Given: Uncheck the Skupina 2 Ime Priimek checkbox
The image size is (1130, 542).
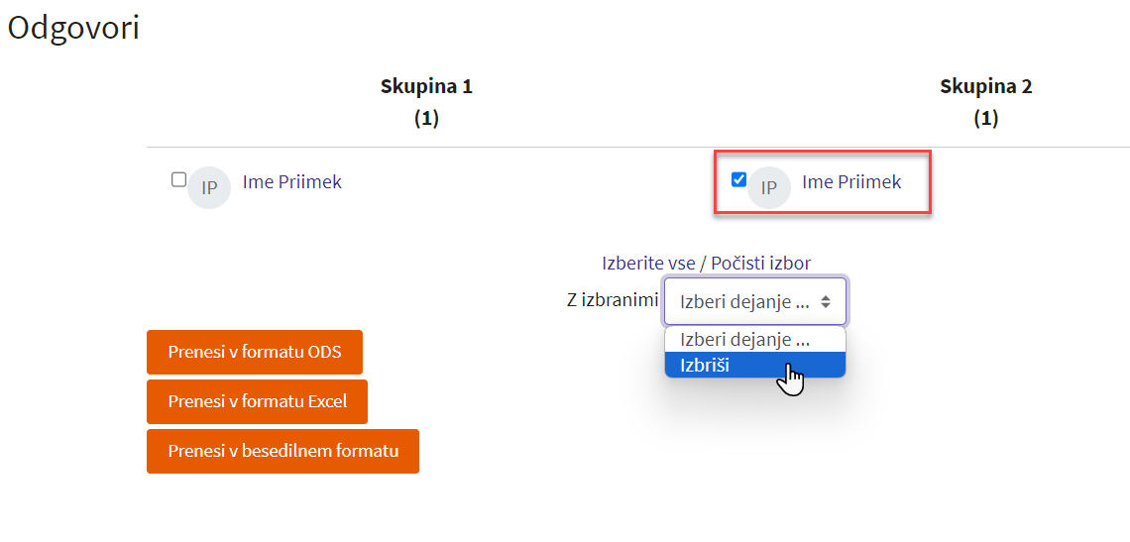Looking at the screenshot, I should tap(738, 179).
